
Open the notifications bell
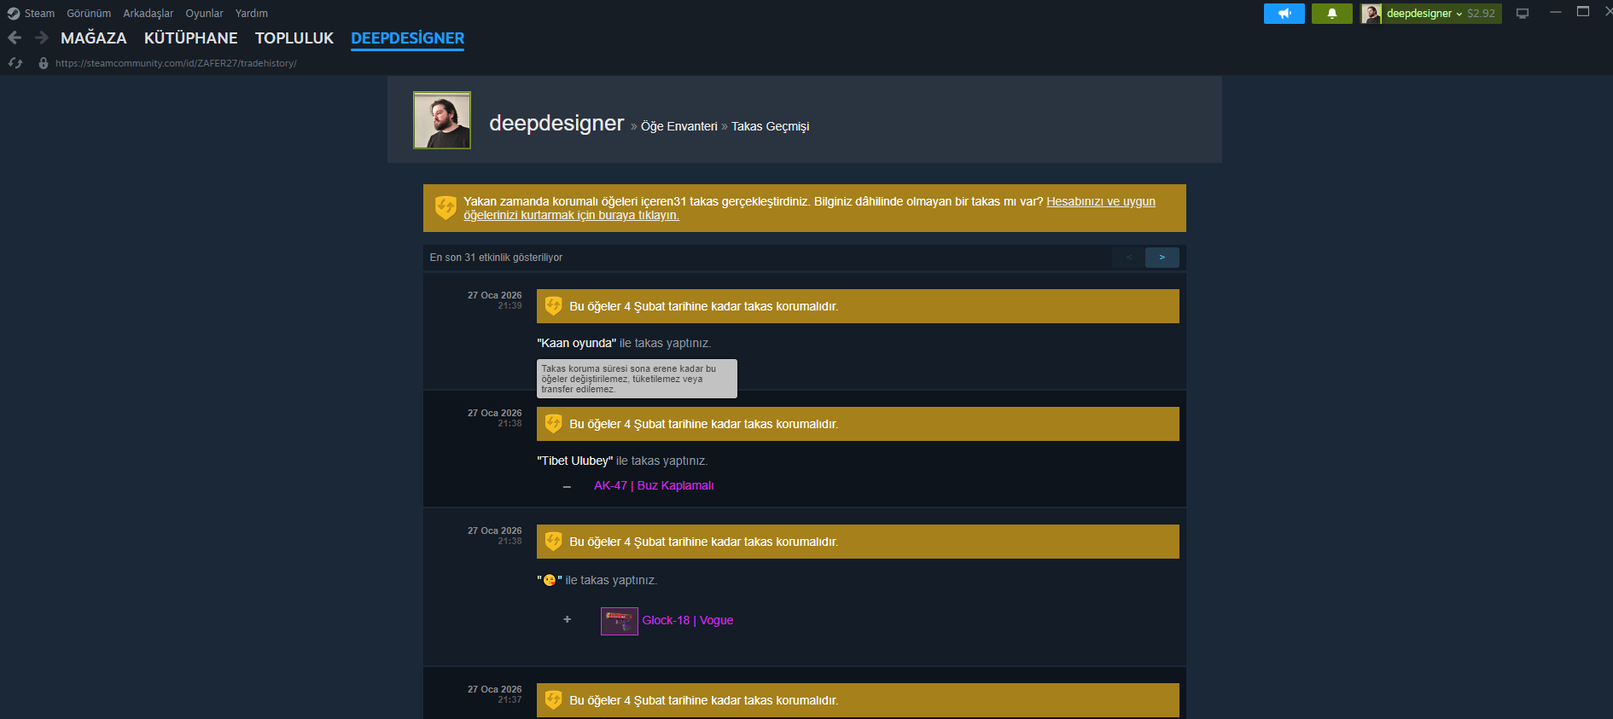pos(1331,14)
